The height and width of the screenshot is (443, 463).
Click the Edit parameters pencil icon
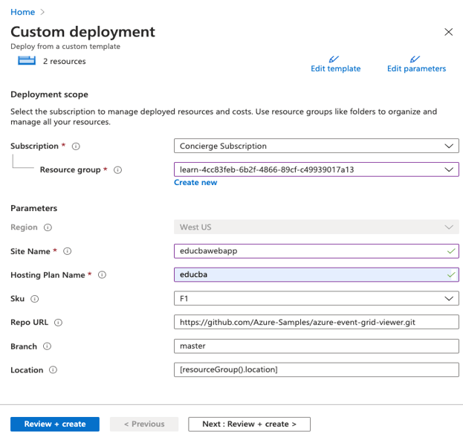[415, 59]
